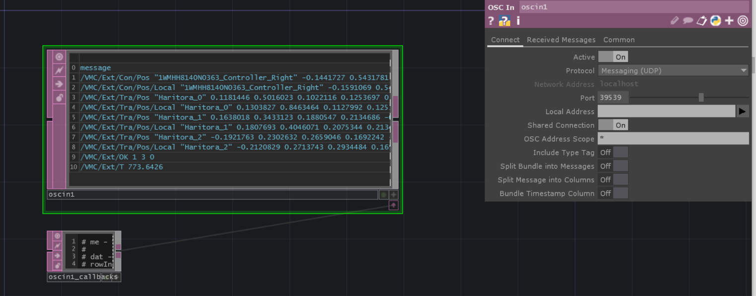Click the Port value field 39539
Viewport: 756px width, 296px height.
click(x=614, y=98)
